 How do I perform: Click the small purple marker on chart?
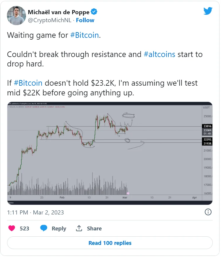[128, 193]
